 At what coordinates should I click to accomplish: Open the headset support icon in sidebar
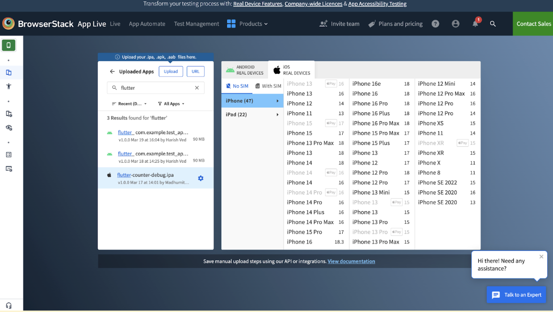point(8,306)
